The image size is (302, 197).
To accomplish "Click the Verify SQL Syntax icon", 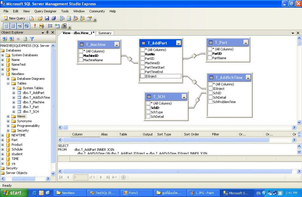I will tap(42, 26).
